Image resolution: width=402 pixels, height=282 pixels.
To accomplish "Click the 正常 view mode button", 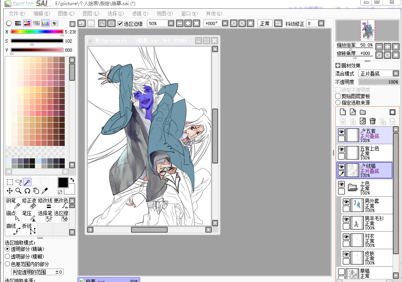I will tap(265, 23).
